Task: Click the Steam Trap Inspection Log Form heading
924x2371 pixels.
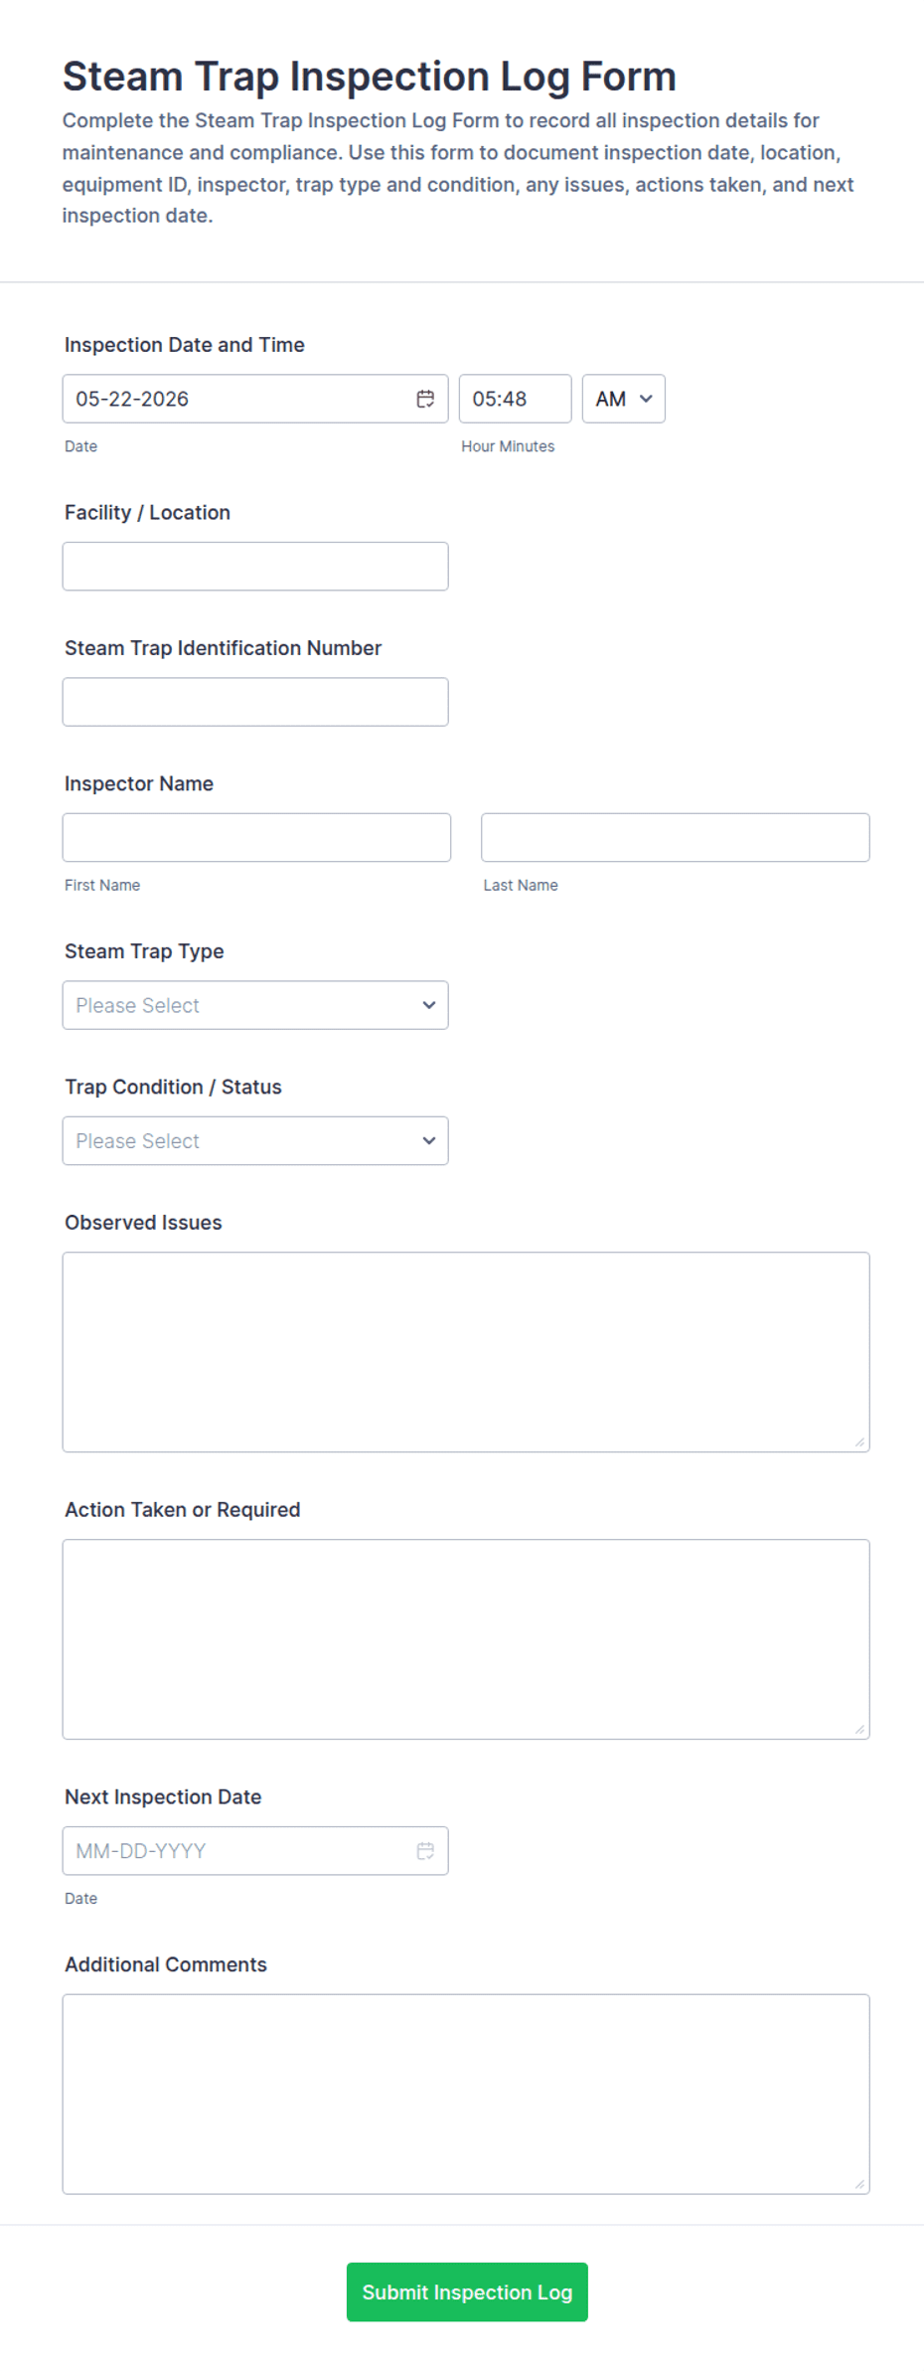Action: [370, 77]
